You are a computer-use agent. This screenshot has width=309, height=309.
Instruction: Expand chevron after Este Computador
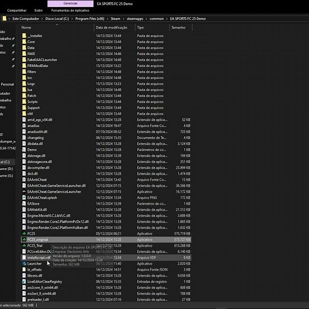[x=42, y=19]
